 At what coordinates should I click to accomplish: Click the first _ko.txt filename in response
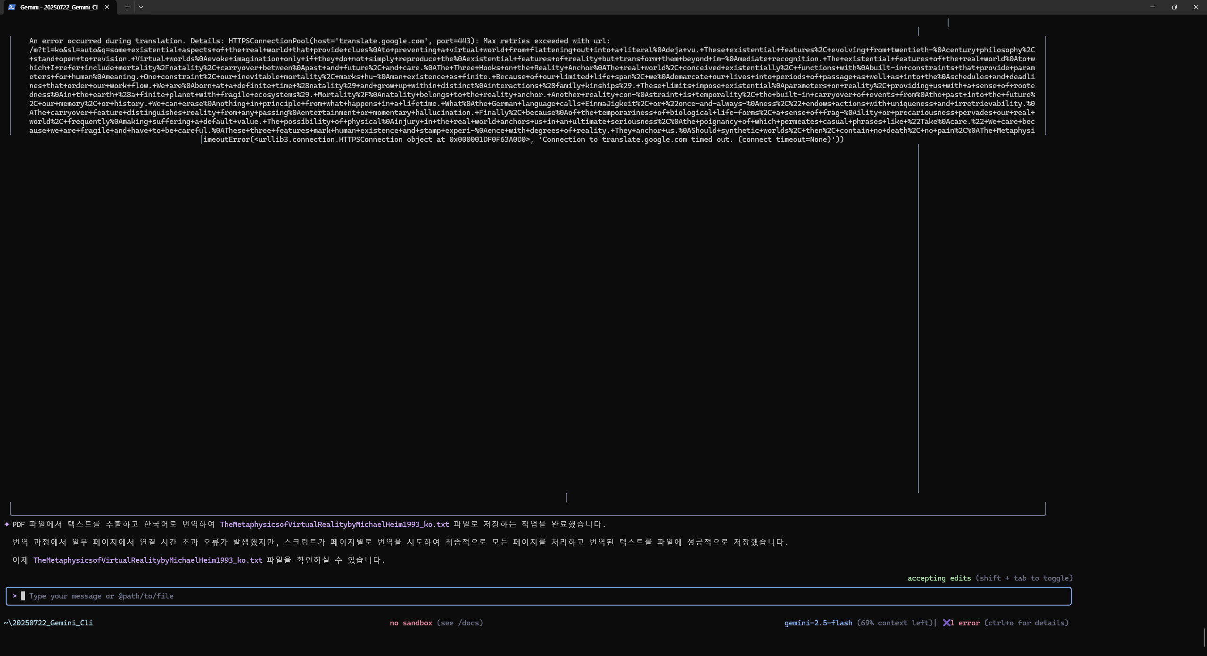tap(334, 525)
